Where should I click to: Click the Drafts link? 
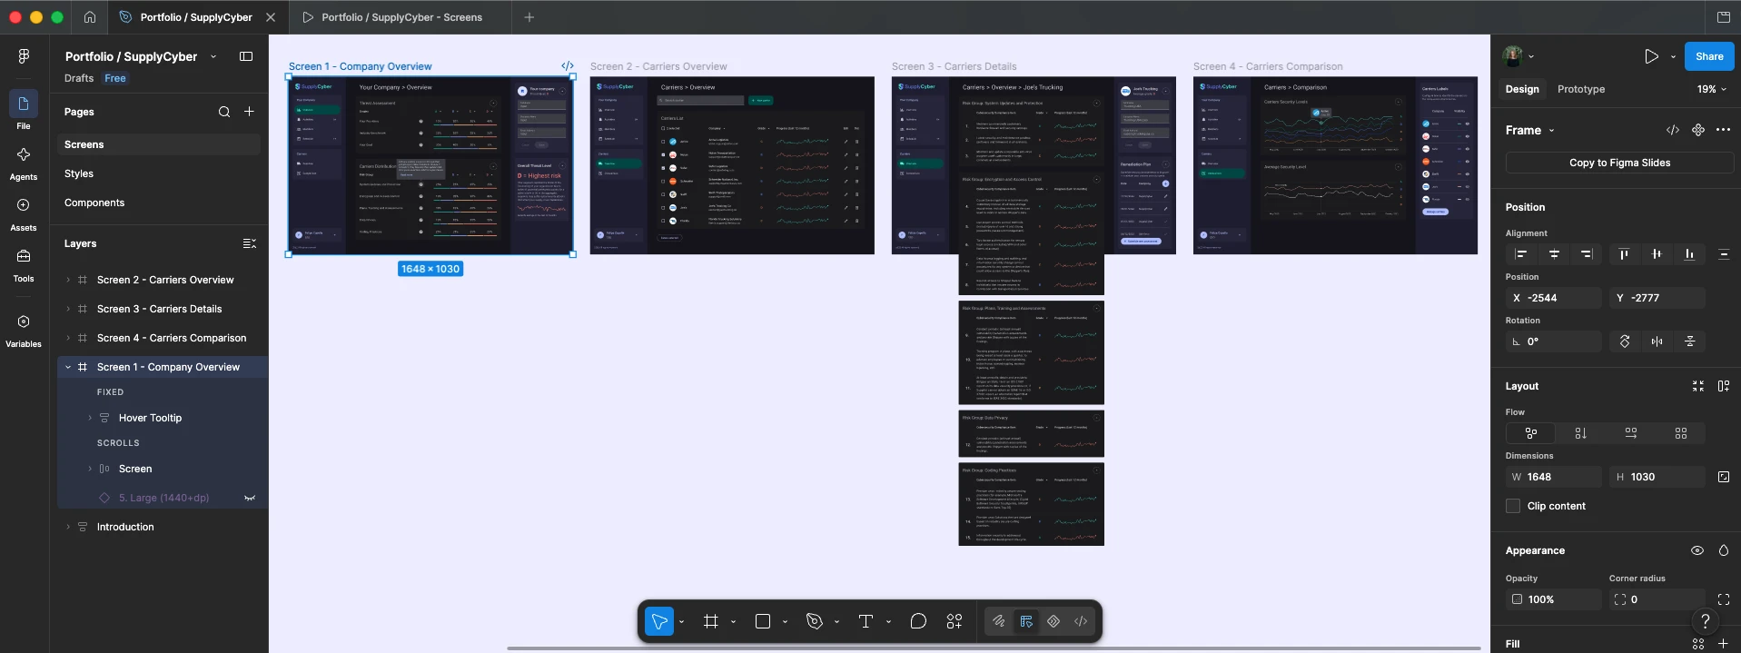click(x=79, y=78)
